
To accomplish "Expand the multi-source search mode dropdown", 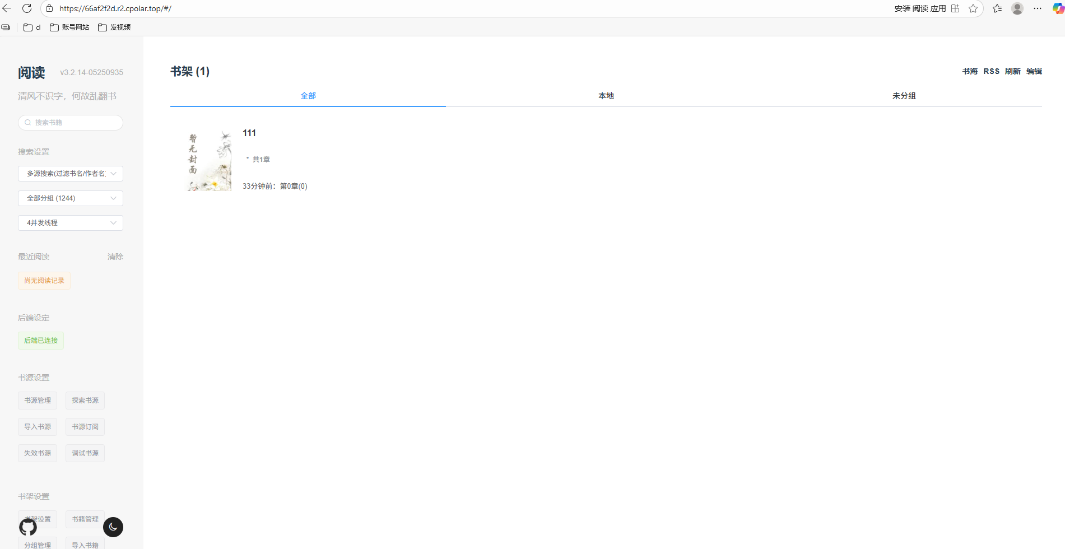I will 71,174.
